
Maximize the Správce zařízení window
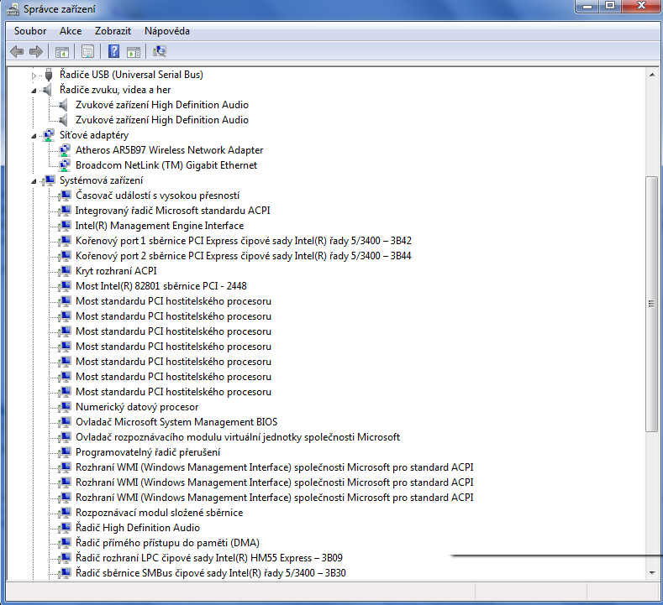point(610,6)
